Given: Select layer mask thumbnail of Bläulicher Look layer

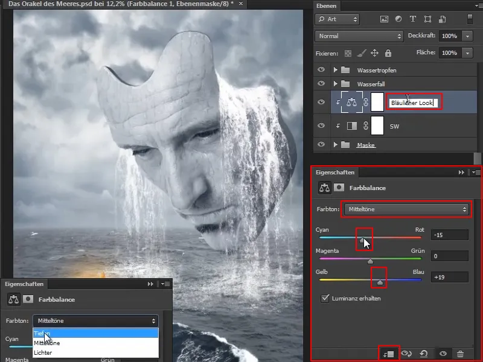Looking at the screenshot, I should (377, 102).
